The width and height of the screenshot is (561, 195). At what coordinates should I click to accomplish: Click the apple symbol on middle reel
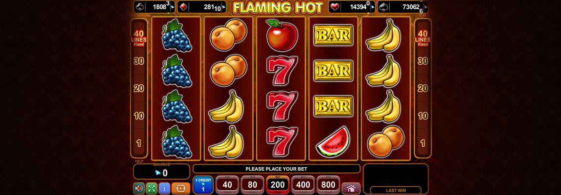coord(282,35)
